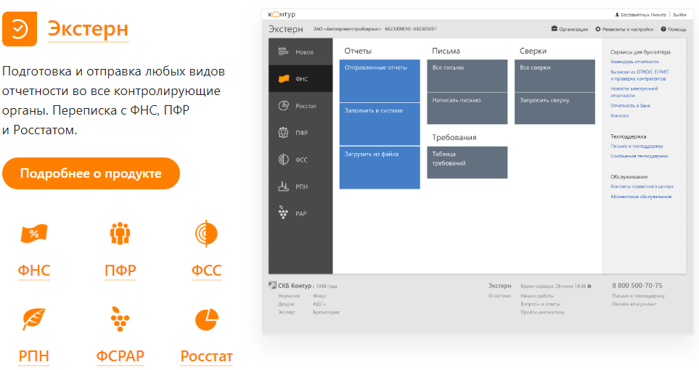Open the О системе footer link
This screenshot has height=370, width=699.
pyautogui.click(x=499, y=296)
